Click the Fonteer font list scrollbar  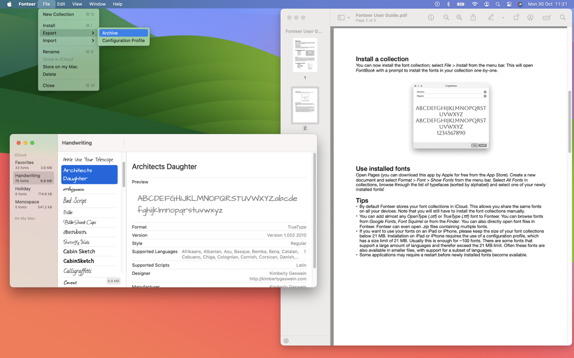pos(124,175)
